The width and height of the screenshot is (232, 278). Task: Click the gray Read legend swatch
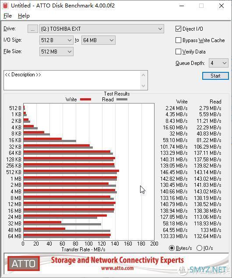(x=122, y=100)
